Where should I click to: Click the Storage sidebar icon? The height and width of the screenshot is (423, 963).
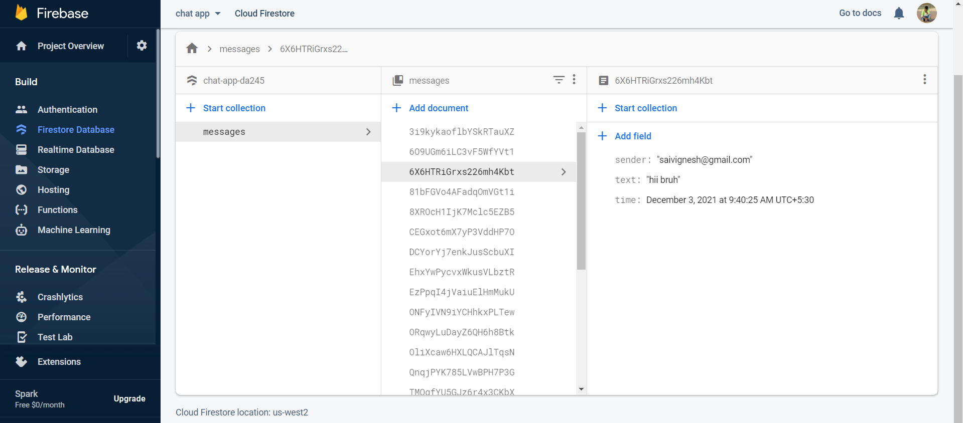pos(21,169)
